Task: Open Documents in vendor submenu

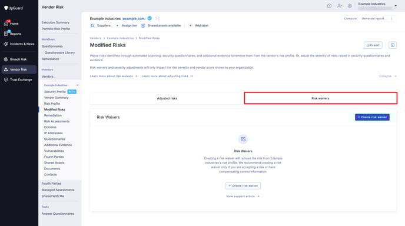Action: (x=52, y=169)
